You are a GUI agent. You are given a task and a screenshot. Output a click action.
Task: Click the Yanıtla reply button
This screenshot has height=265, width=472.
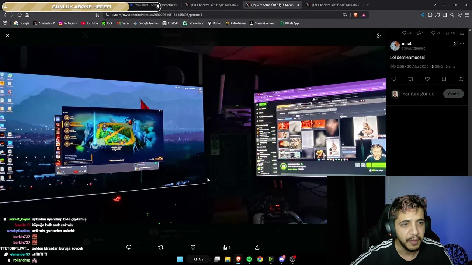pos(453,93)
